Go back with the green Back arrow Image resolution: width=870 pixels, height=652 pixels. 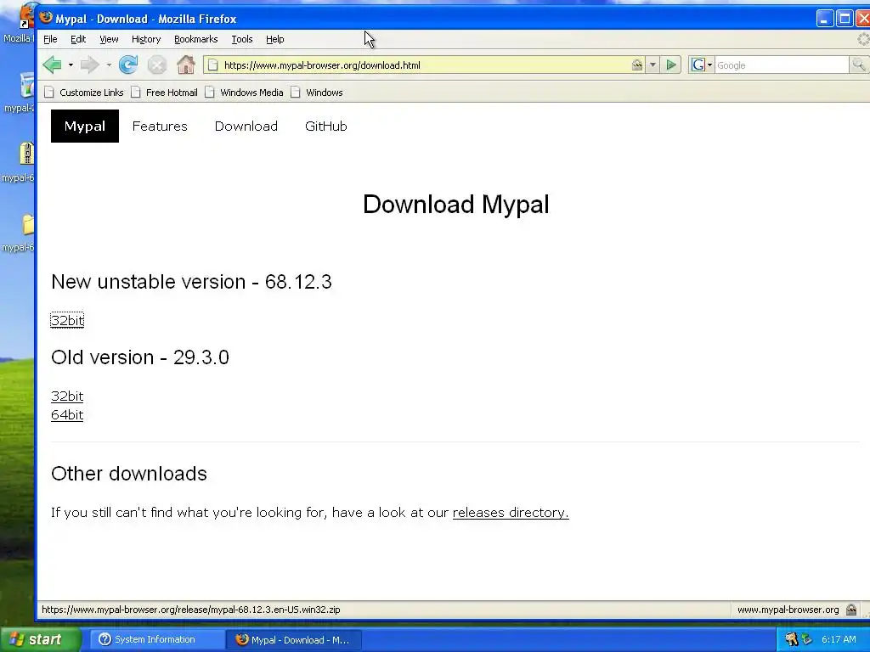point(53,65)
